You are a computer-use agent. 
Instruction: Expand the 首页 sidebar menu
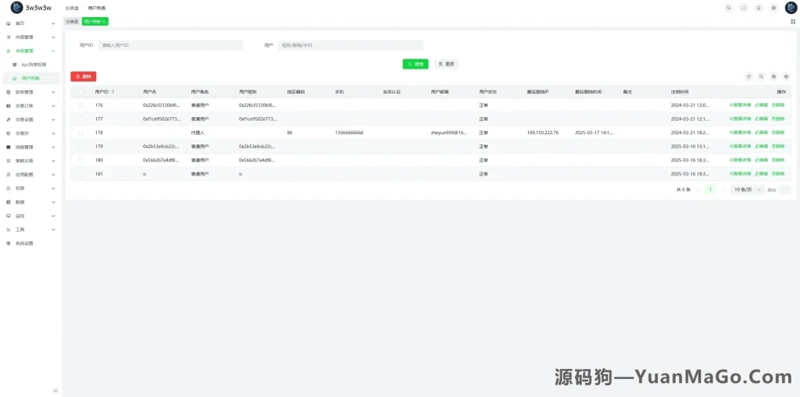(x=30, y=23)
